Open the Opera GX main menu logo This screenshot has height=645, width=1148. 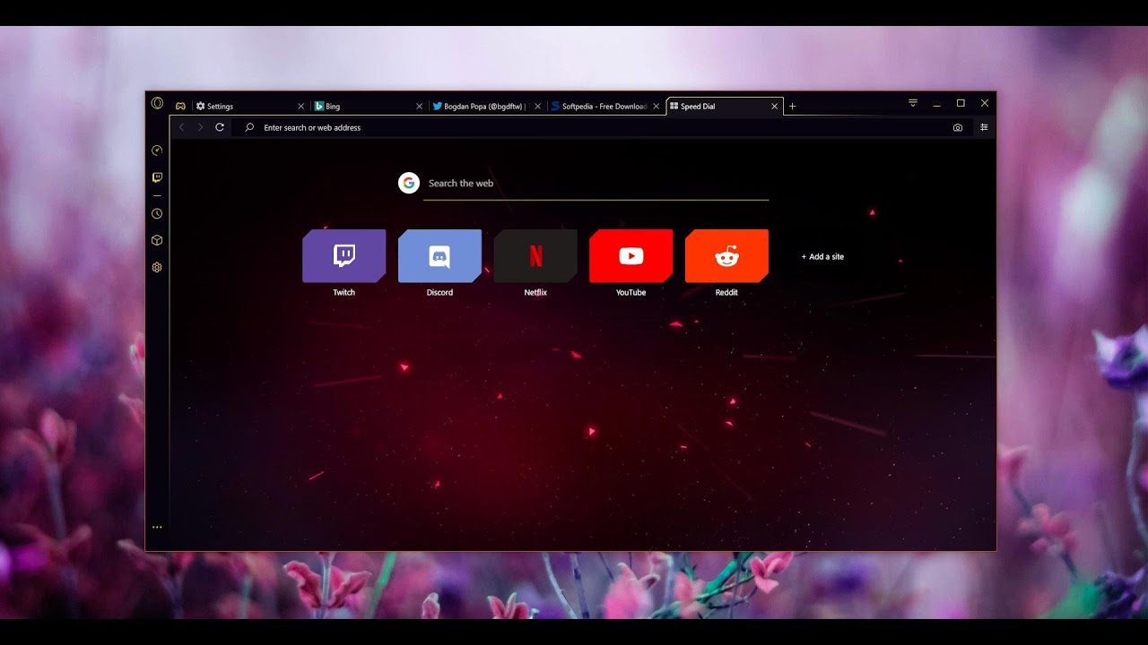(x=157, y=103)
